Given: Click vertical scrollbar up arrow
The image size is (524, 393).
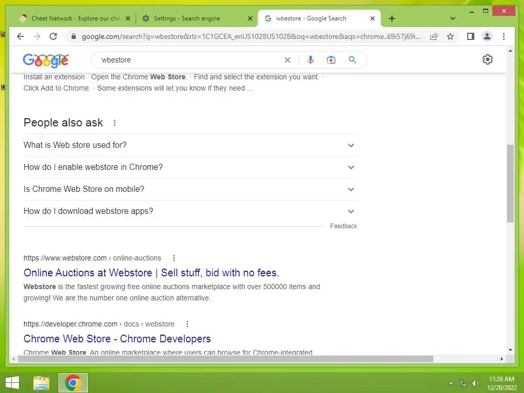Looking at the screenshot, I should click(510, 51).
